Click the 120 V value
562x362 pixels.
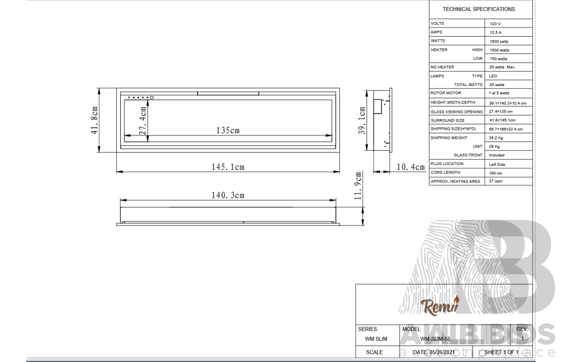495,24
